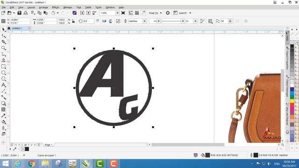Toggle show grid icon in toolbar
Viewport: 299px width, 168px height.
point(137,13)
